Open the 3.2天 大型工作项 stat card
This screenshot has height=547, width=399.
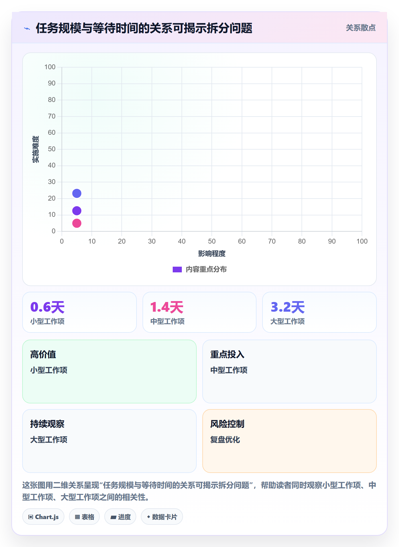tap(319, 312)
